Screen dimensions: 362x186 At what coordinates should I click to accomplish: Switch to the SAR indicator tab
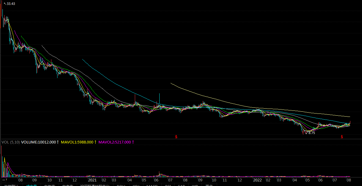click(x=182, y=185)
